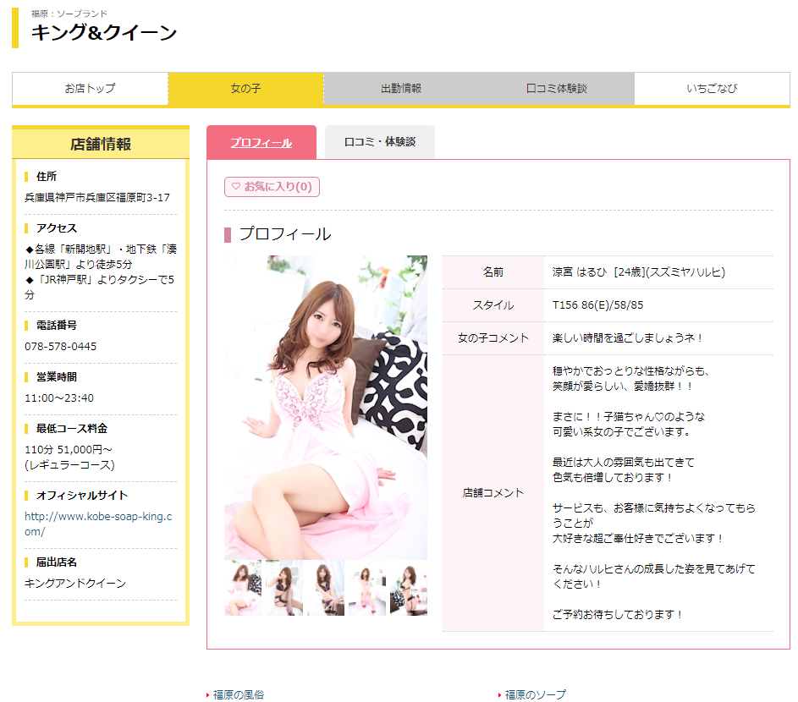Viewport: 798px width, 702px height.
Task: Select the first photo thumbnail
Action: click(x=243, y=588)
